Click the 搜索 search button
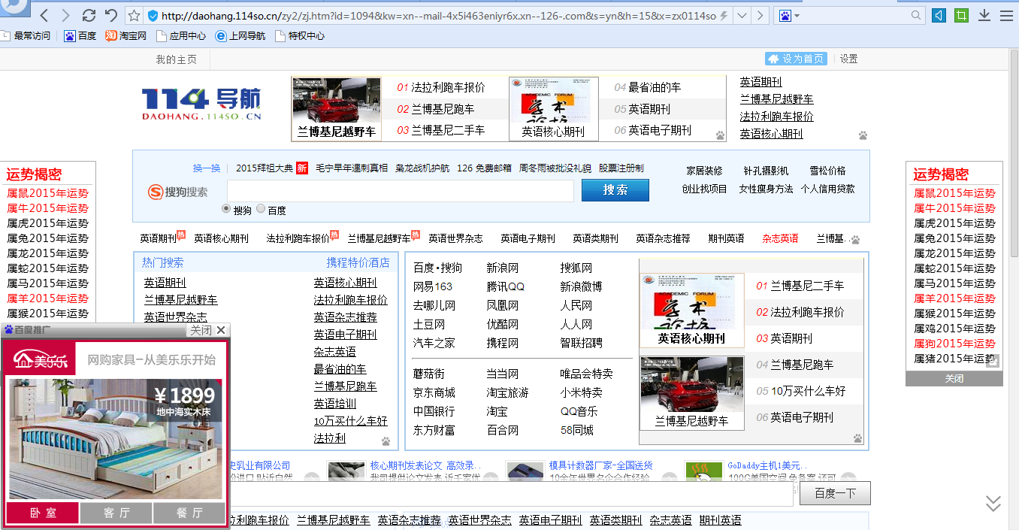Screen dimensions: 1019x530 (615, 190)
